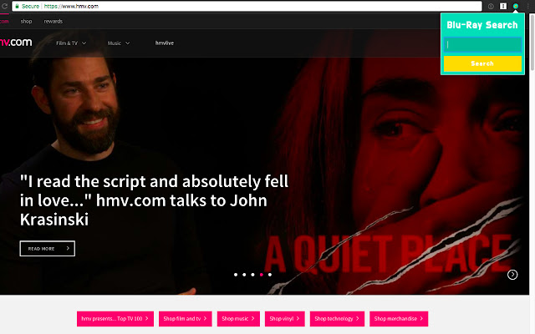Screen dimensions: 535x334
Task: Select the third carousel dot
Action: click(252, 275)
